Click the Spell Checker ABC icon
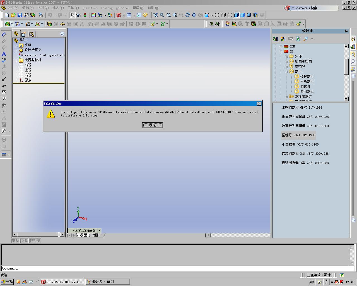 click(x=4, y=60)
